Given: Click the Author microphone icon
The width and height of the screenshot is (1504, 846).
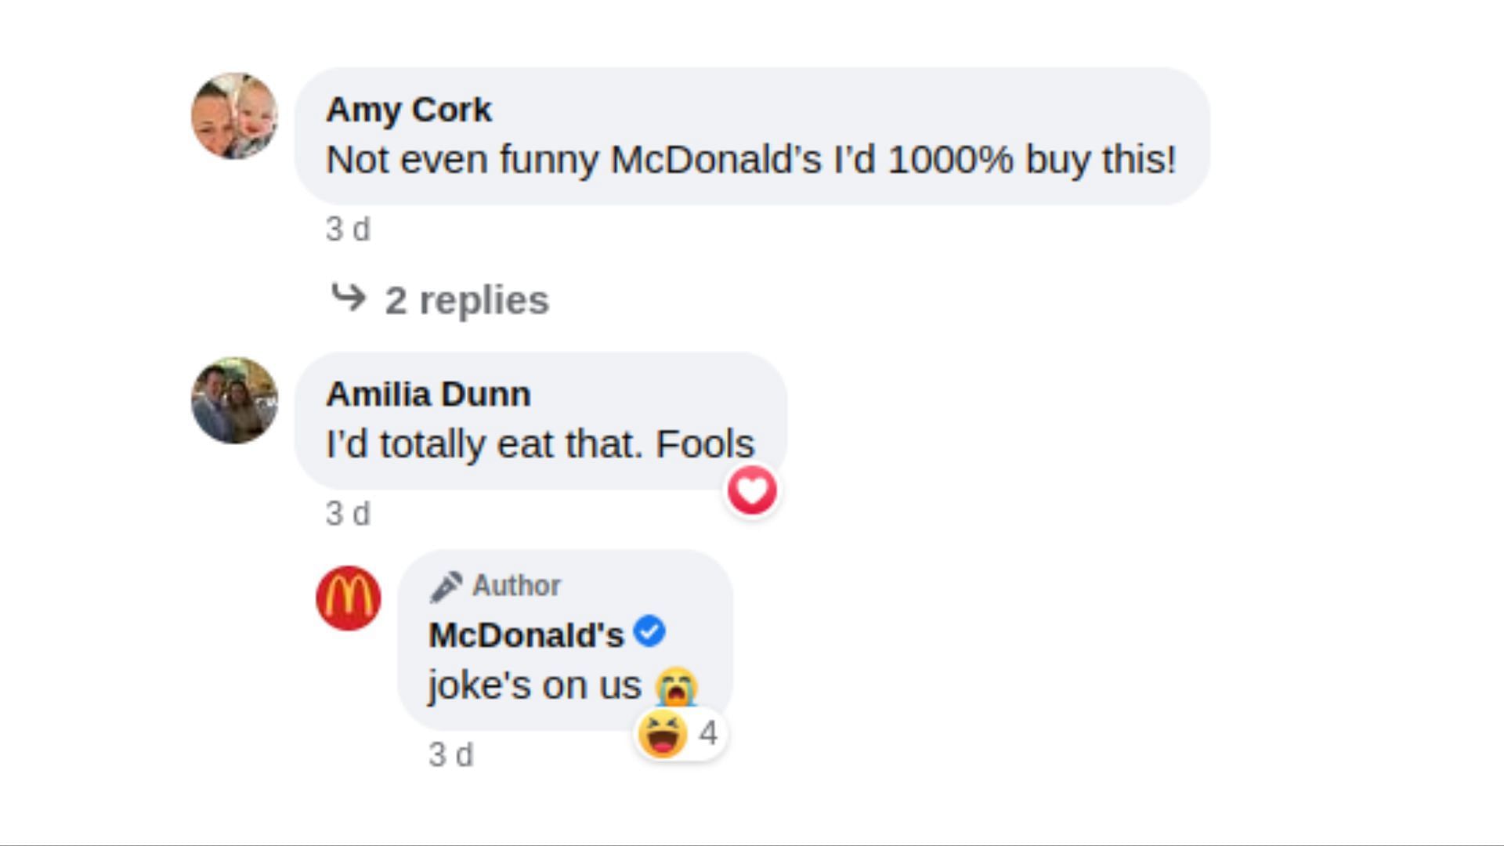Looking at the screenshot, I should tap(446, 587).
